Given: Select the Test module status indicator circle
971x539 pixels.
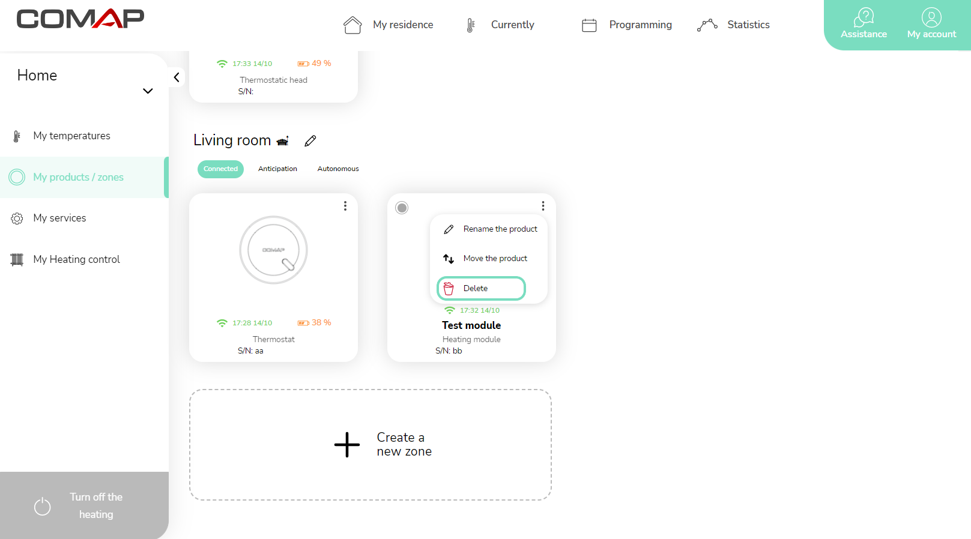Looking at the screenshot, I should 402,208.
